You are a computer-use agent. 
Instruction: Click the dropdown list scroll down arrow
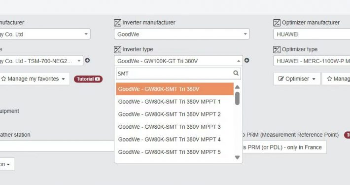click(237, 157)
